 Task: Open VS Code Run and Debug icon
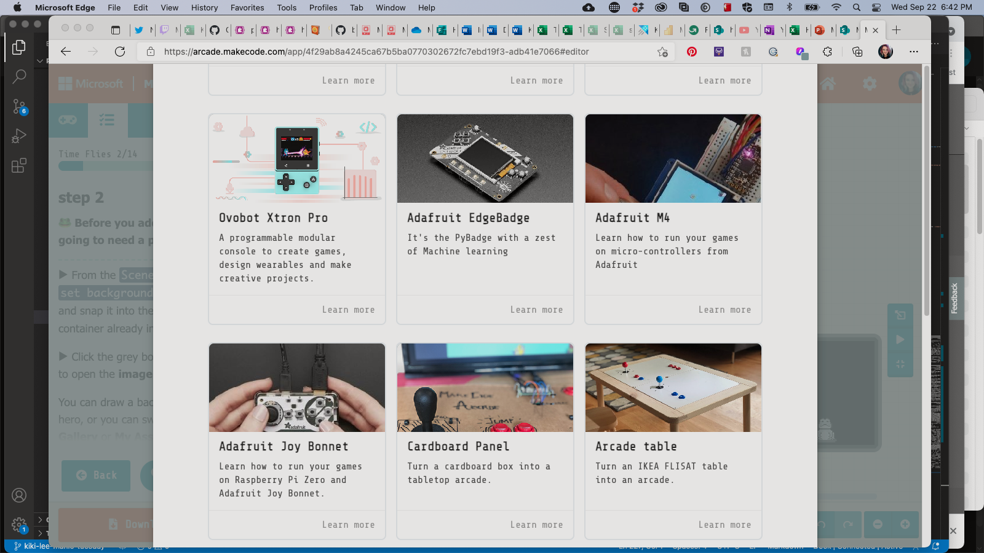click(x=19, y=136)
